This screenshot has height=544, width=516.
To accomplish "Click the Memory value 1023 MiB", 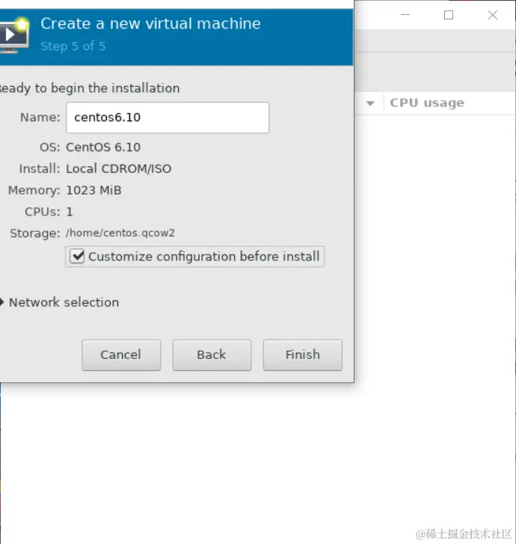I will (93, 190).
